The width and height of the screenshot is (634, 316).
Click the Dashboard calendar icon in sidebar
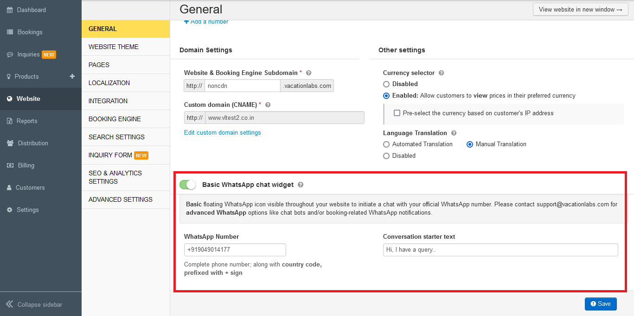(10, 10)
